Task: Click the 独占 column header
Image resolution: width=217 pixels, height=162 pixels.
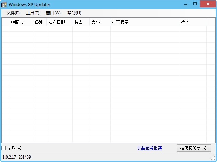Action: click(x=81, y=22)
